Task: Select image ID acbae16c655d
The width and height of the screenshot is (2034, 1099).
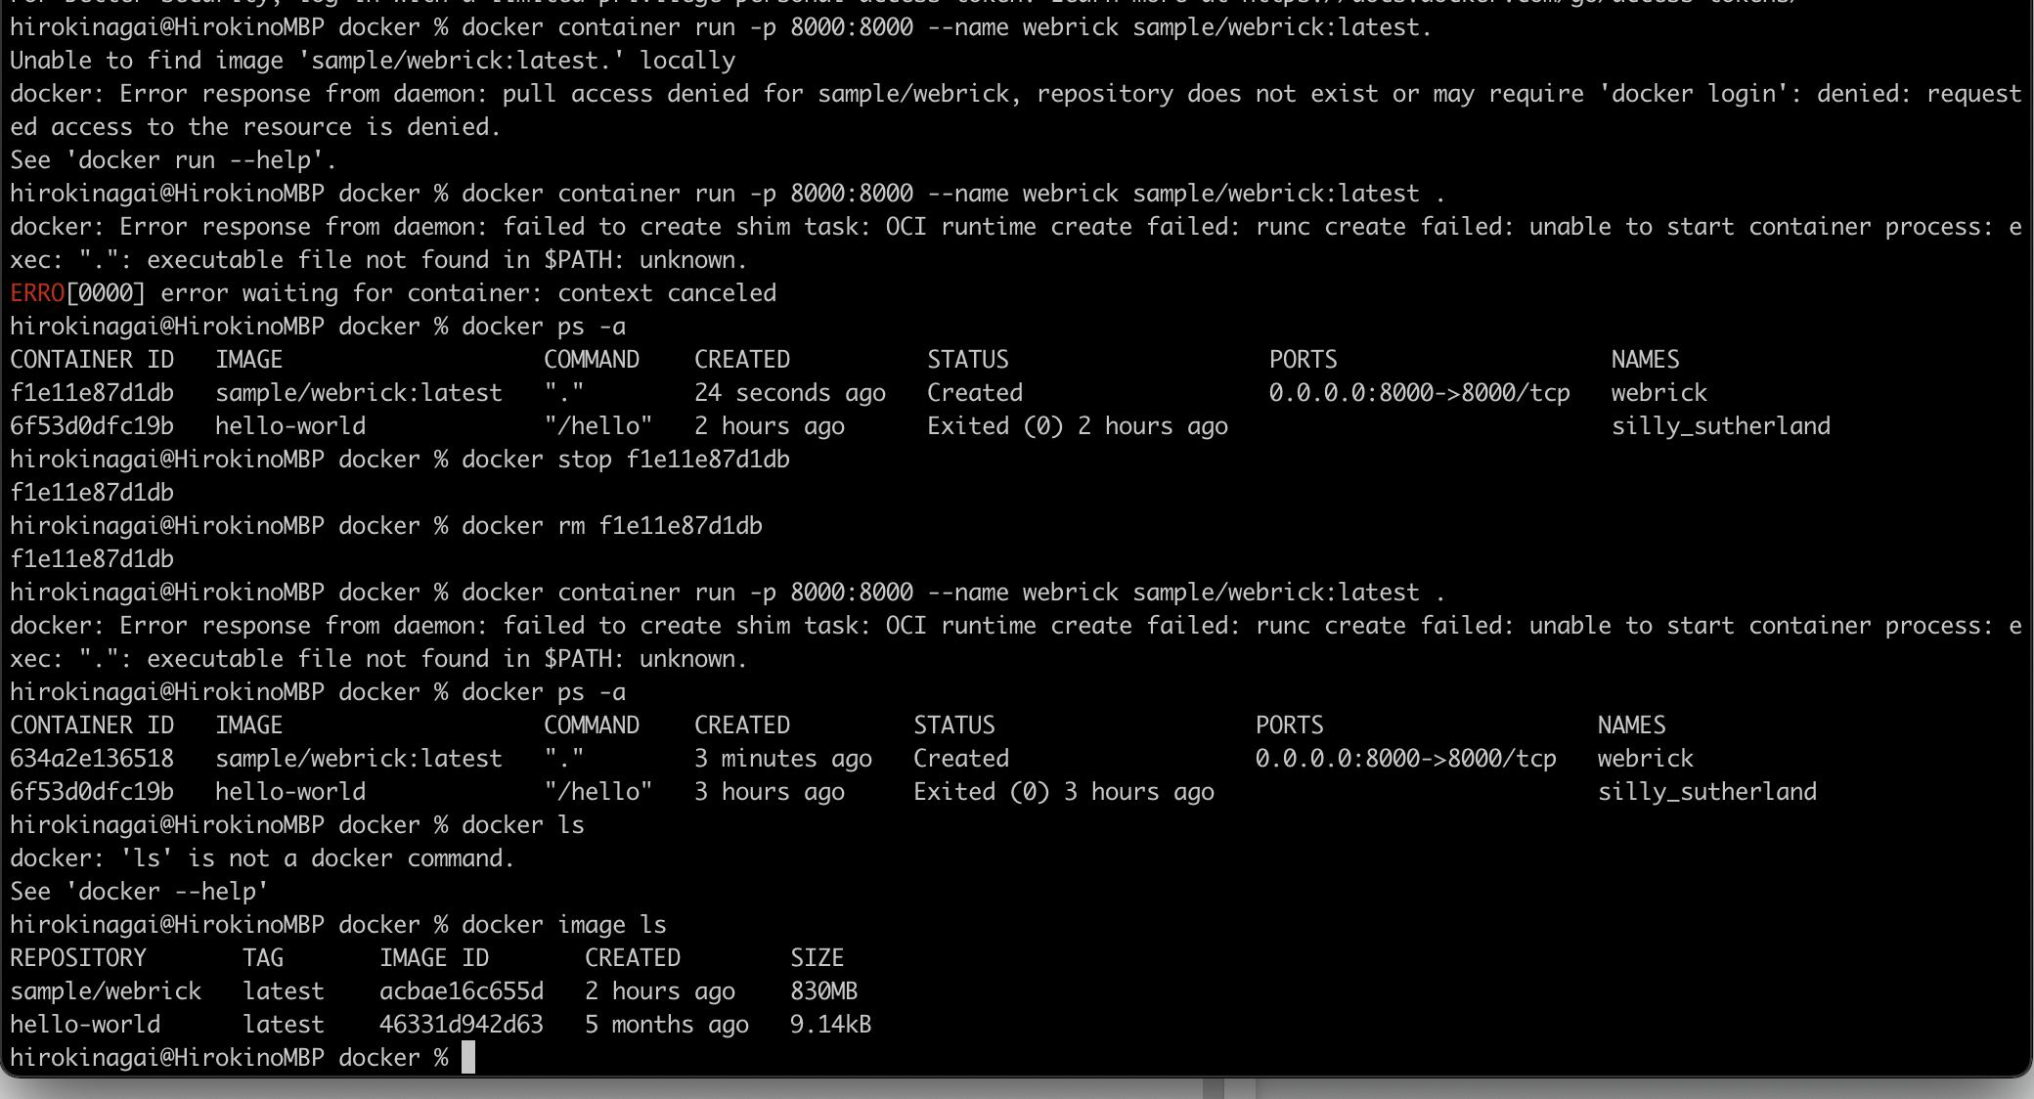Action: click(462, 991)
